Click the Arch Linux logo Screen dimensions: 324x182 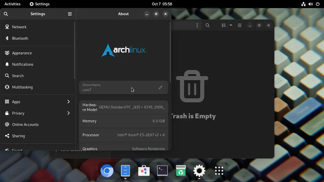tap(124, 50)
